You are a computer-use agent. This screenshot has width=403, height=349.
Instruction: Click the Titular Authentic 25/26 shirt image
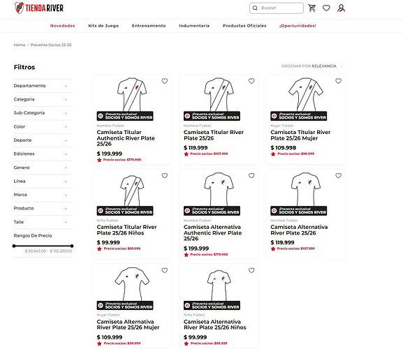pos(132,94)
